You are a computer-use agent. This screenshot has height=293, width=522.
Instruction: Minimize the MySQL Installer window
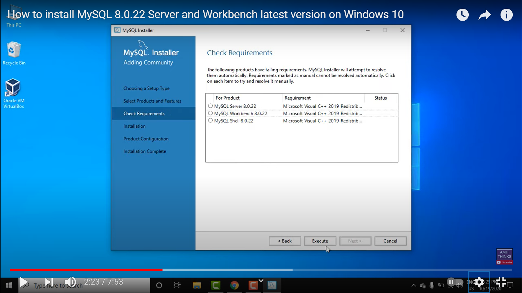point(368,30)
